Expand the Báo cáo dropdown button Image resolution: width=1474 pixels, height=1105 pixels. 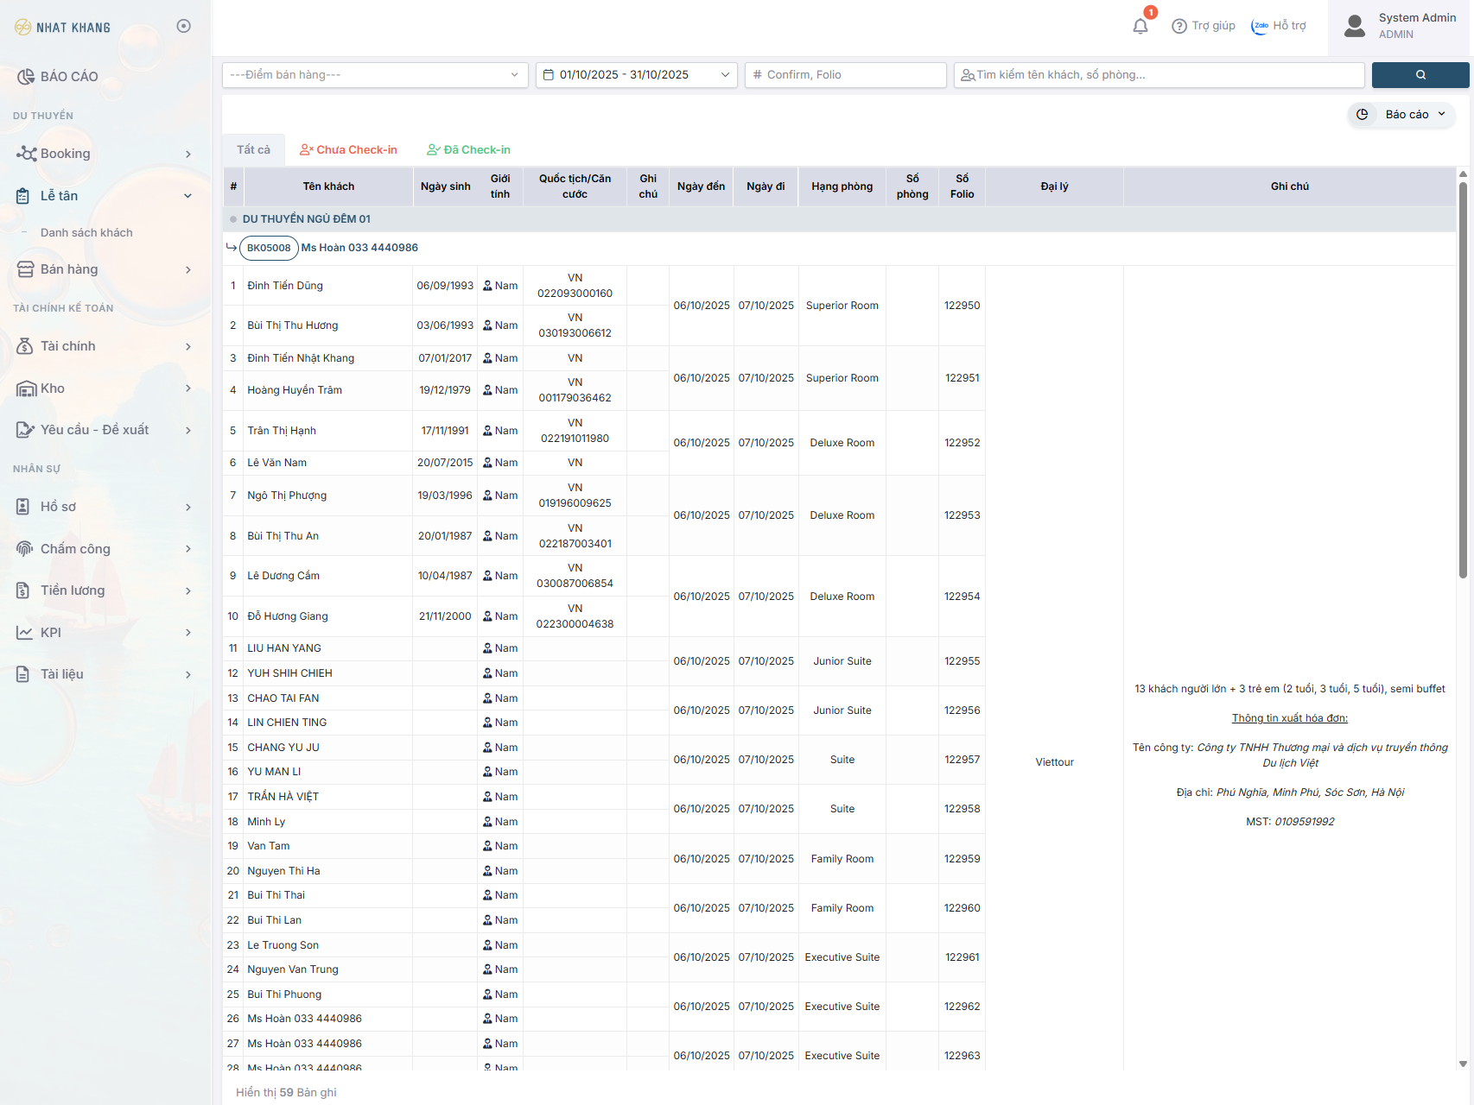point(1401,115)
